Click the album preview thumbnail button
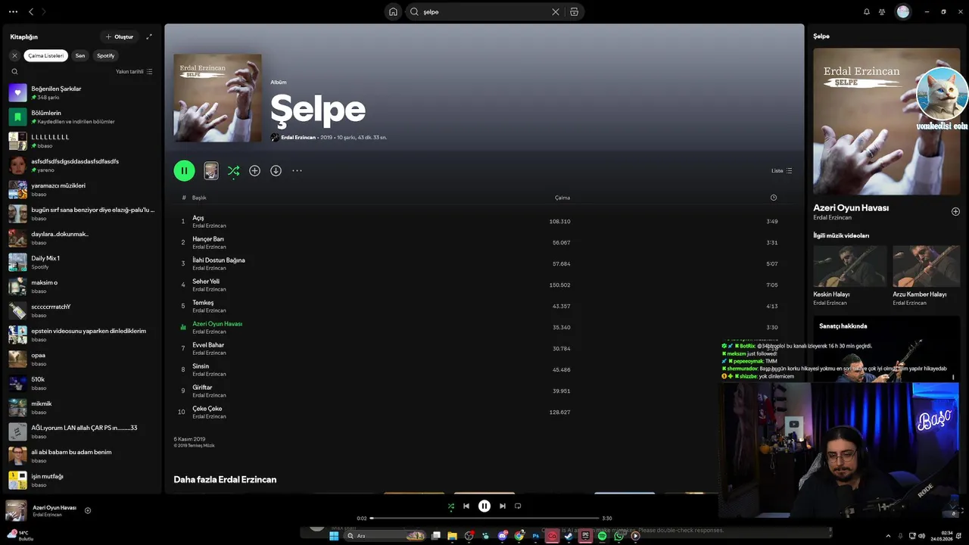The width and height of the screenshot is (969, 545). tap(211, 170)
